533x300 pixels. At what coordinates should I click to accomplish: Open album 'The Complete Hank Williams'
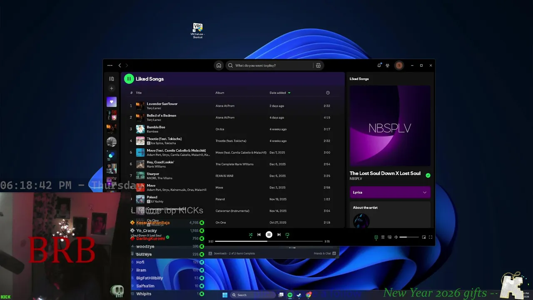pyautogui.click(x=234, y=164)
